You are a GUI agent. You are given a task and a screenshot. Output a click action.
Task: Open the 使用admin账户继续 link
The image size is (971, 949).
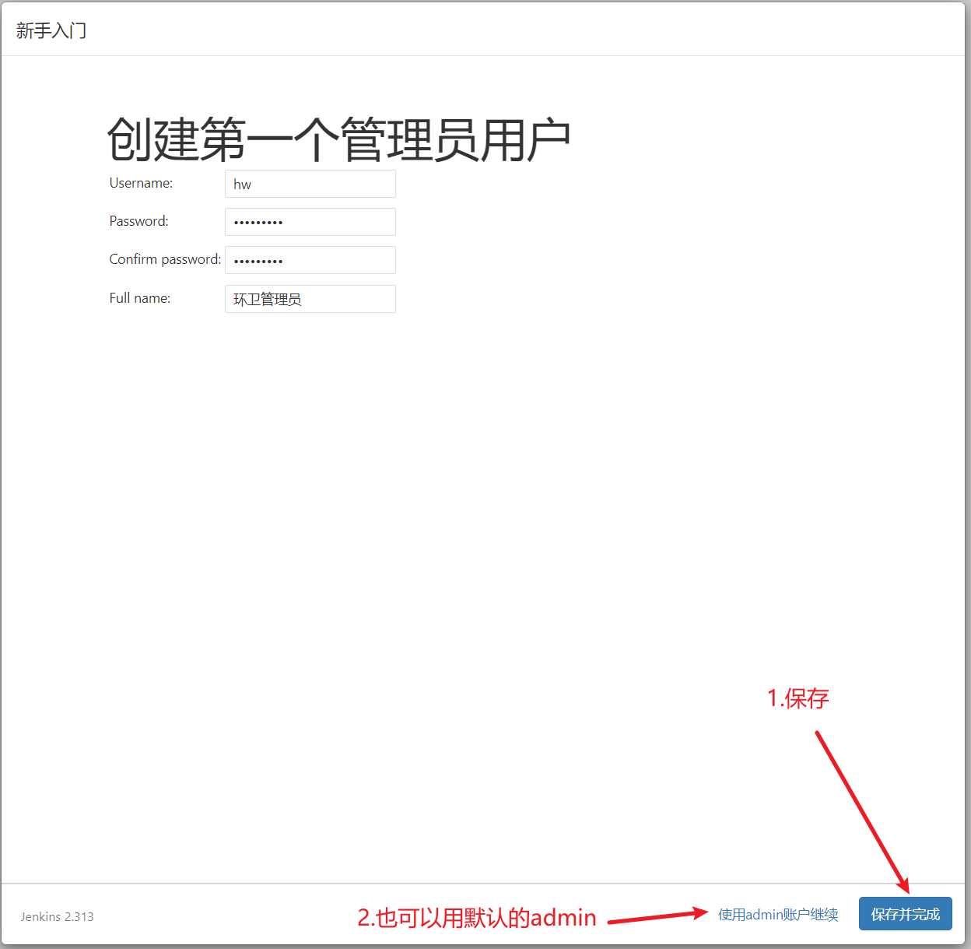tap(778, 915)
